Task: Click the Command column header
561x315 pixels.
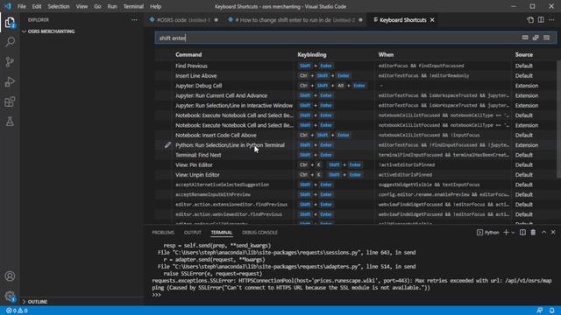Action: click(188, 54)
